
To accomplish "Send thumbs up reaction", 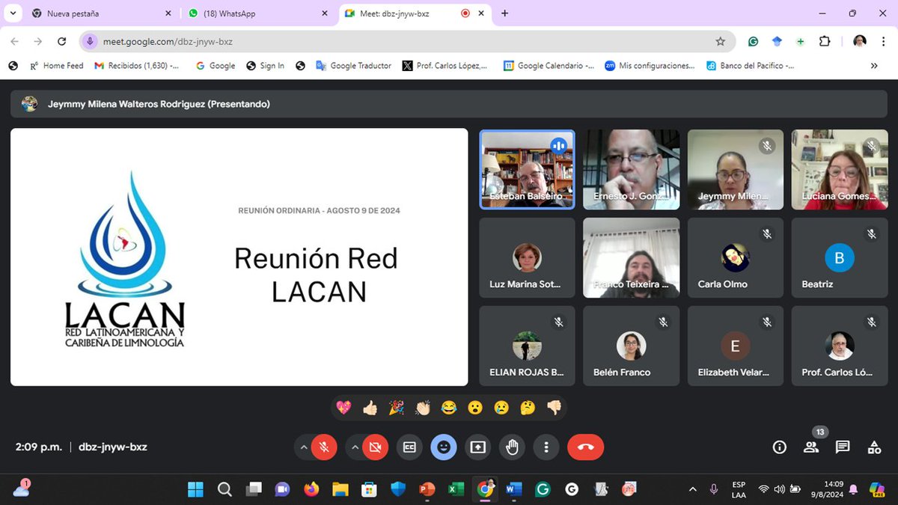I will pos(370,408).
